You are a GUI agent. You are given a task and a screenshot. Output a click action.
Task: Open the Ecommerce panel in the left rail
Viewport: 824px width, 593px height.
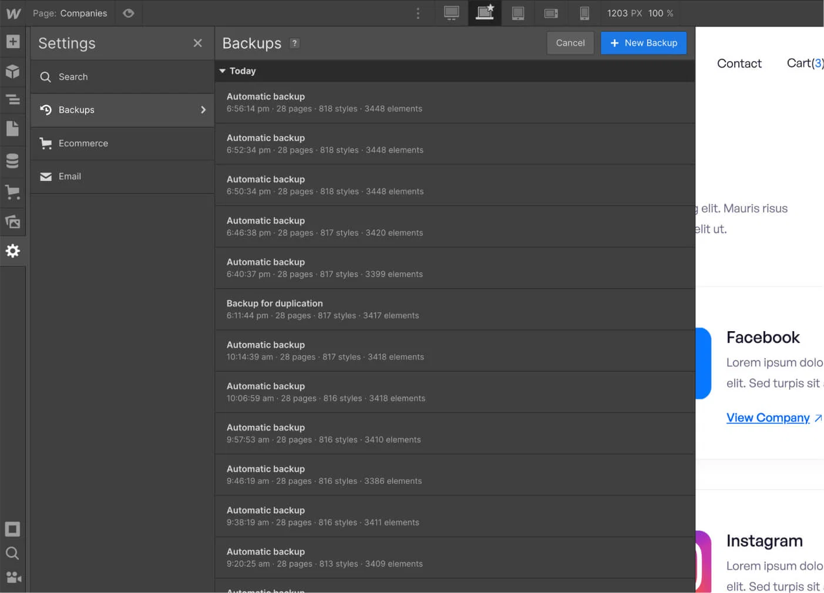(13, 193)
